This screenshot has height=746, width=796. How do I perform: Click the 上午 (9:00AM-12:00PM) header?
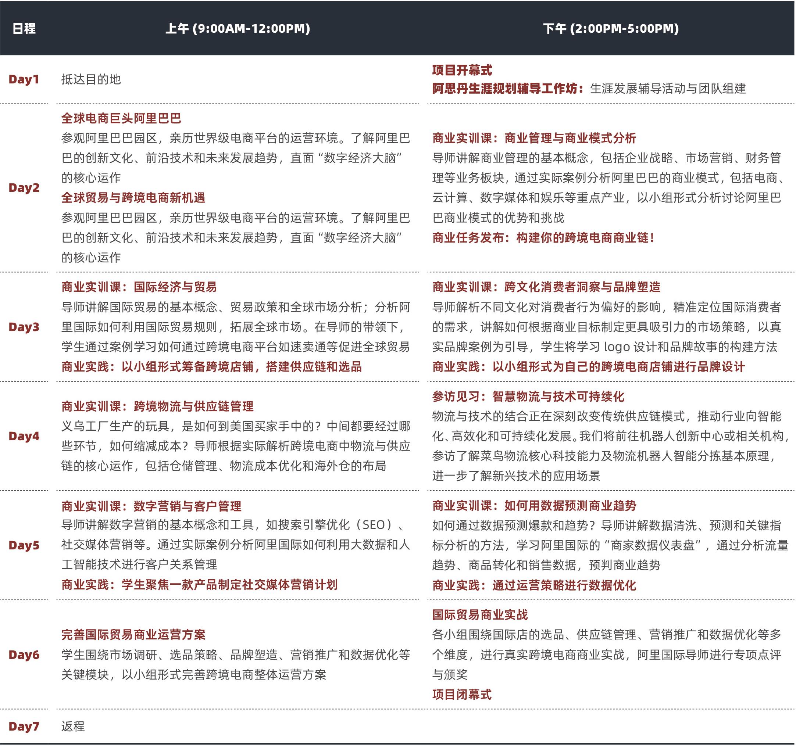238,28
